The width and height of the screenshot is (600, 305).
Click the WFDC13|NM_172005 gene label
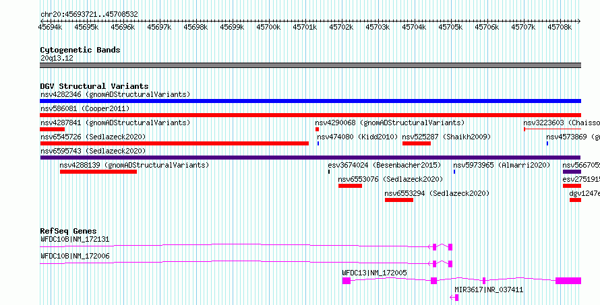click(374, 273)
